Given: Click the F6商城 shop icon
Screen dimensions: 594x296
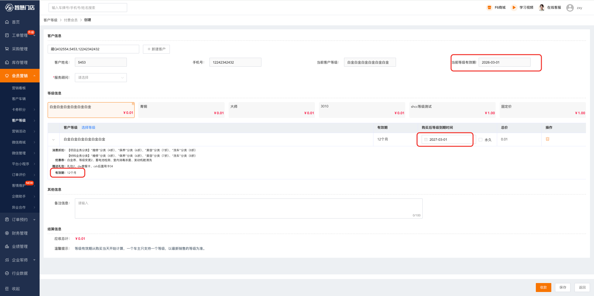Looking at the screenshot, I should 489,8.
